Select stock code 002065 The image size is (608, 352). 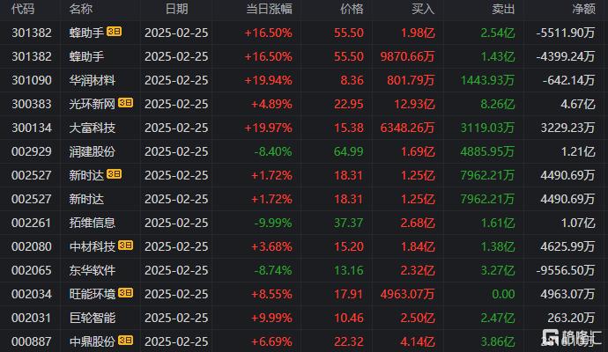click(32, 270)
